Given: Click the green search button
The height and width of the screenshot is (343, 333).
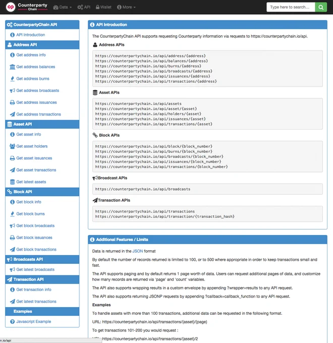Looking at the screenshot, I should tap(321, 7).
